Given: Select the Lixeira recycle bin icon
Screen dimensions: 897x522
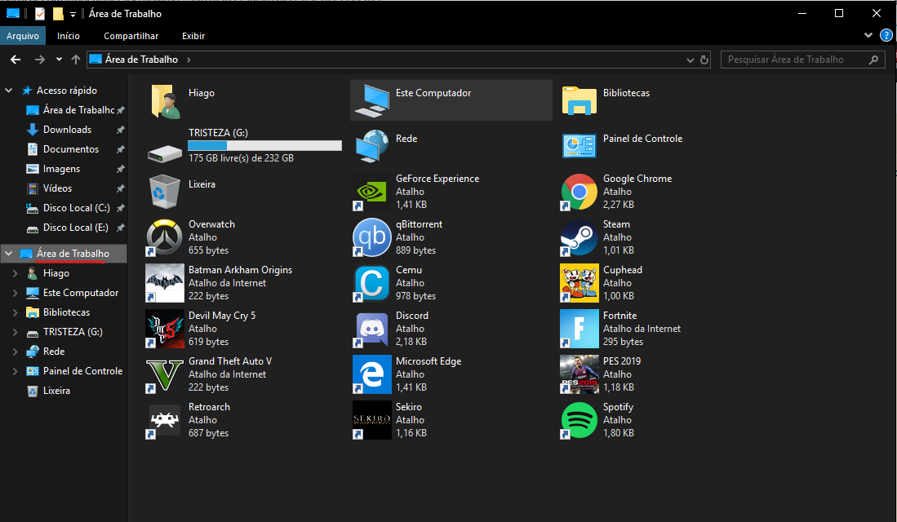Looking at the screenshot, I should pyautogui.click(x=165, y=192).
